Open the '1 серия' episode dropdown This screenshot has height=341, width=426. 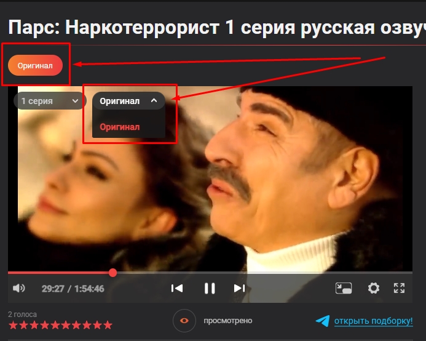click(50, 101)
